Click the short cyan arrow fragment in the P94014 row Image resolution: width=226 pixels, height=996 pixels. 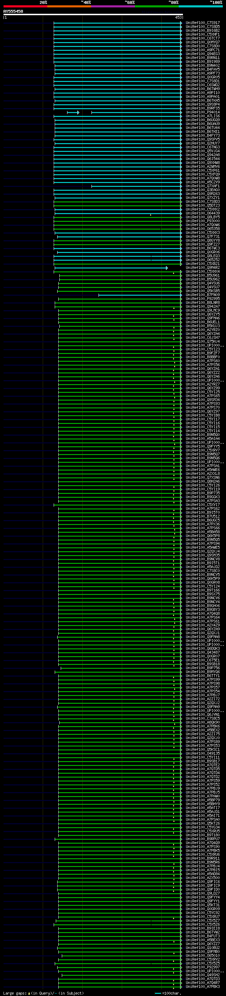point(73,112)
